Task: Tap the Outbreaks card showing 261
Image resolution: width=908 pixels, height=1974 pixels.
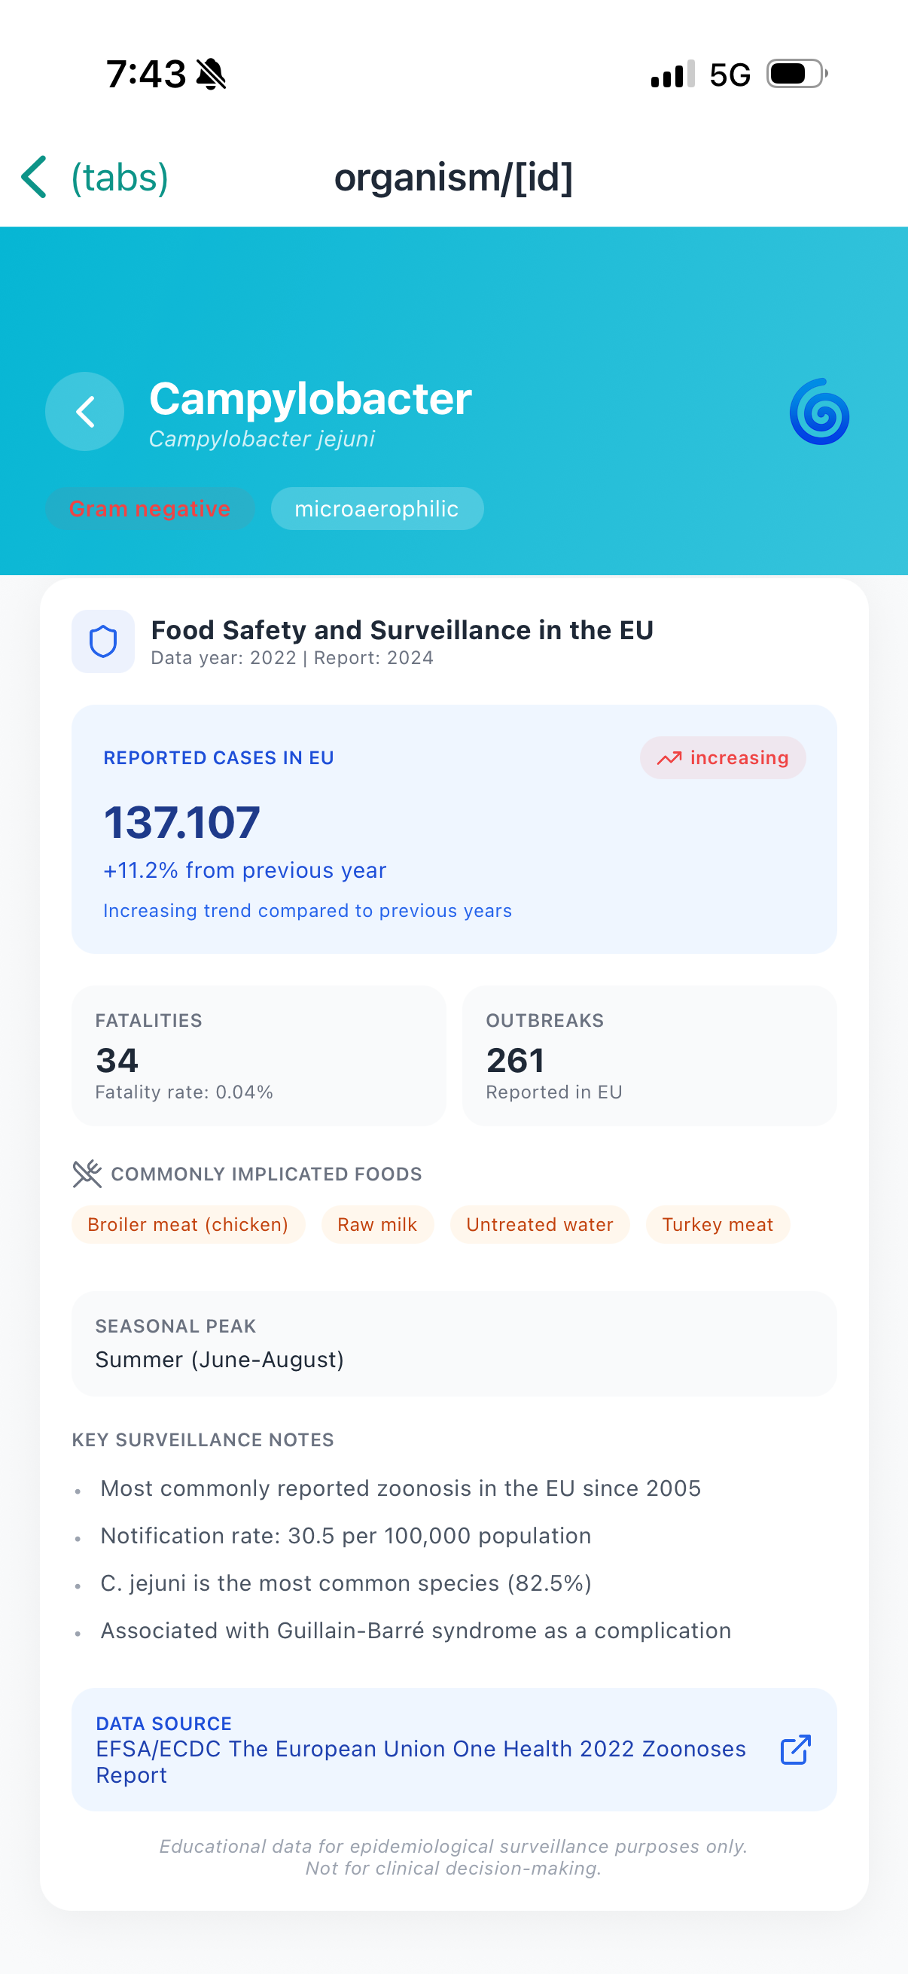Action: (x=649, y=1056)
